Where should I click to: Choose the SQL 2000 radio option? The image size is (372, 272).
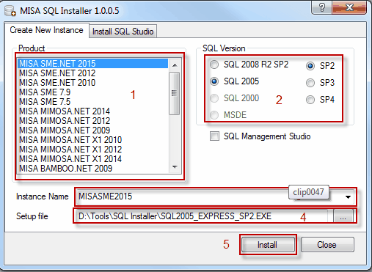[214, 98]
